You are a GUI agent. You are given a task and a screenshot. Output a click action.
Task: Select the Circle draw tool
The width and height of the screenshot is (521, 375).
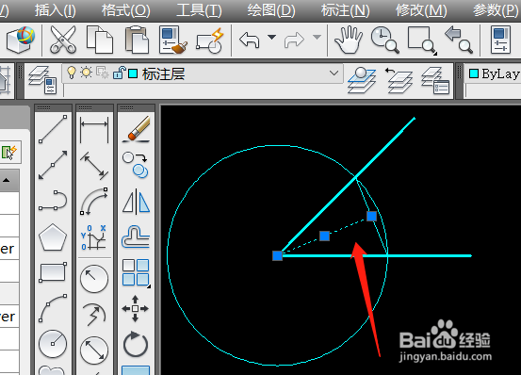coord(53,344)
